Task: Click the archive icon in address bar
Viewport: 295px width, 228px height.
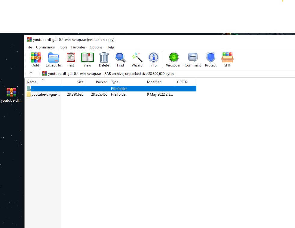Action: (44, 73)
